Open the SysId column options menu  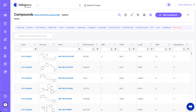[x=35, y=45]
